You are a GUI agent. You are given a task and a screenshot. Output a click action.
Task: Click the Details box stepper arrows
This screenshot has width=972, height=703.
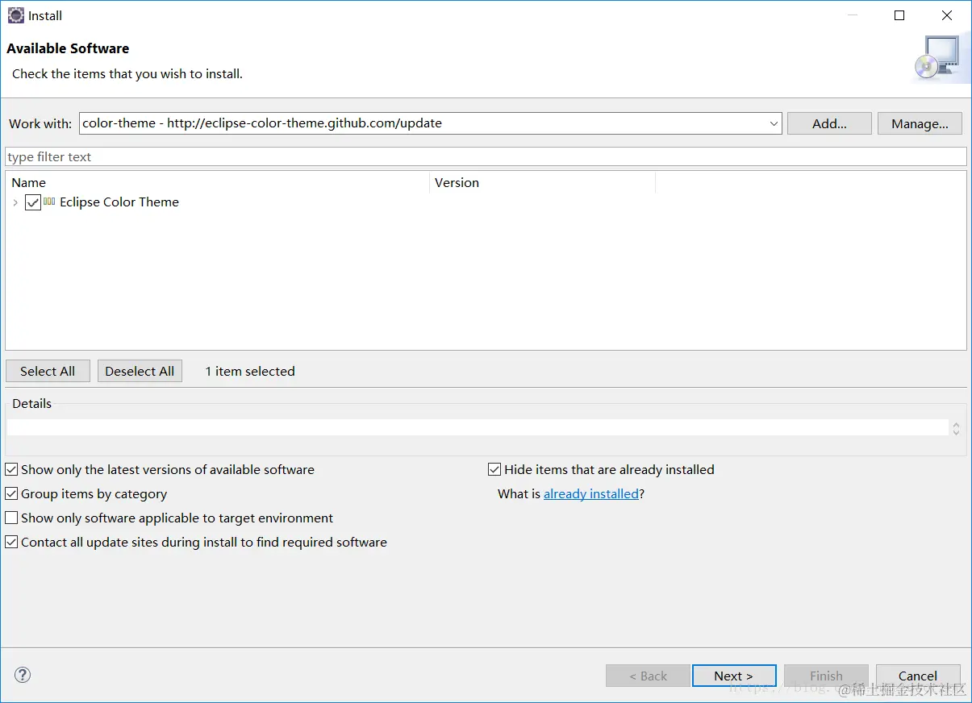point(956,428)
